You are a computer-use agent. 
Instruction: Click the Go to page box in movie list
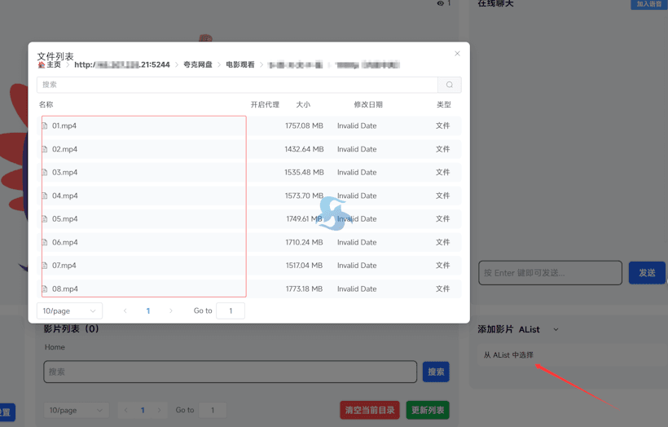click(213, 410)
